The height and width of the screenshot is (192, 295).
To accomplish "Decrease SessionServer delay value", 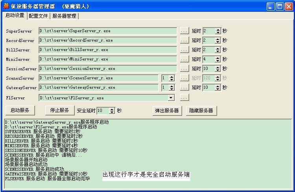I will 218,70.
